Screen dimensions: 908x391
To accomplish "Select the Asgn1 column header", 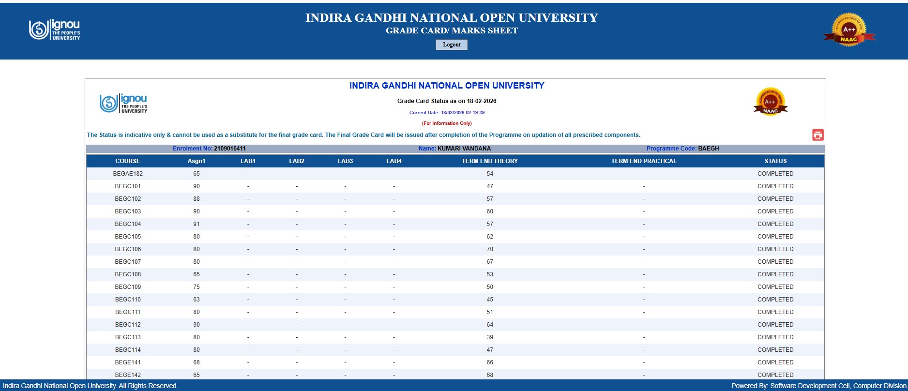I will pos(197,161).
